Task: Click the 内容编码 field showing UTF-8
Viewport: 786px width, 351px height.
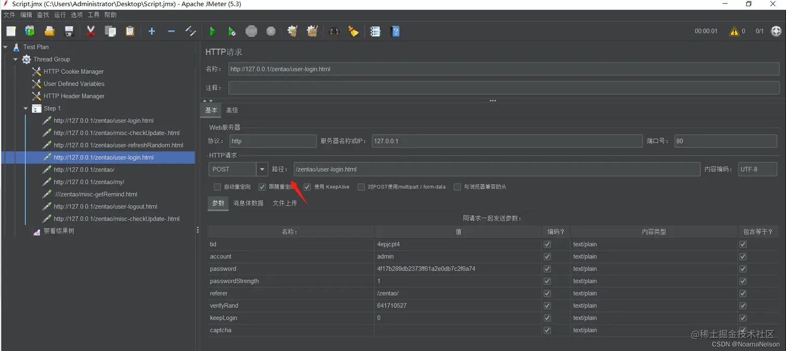Action: (x=757, y=169)
